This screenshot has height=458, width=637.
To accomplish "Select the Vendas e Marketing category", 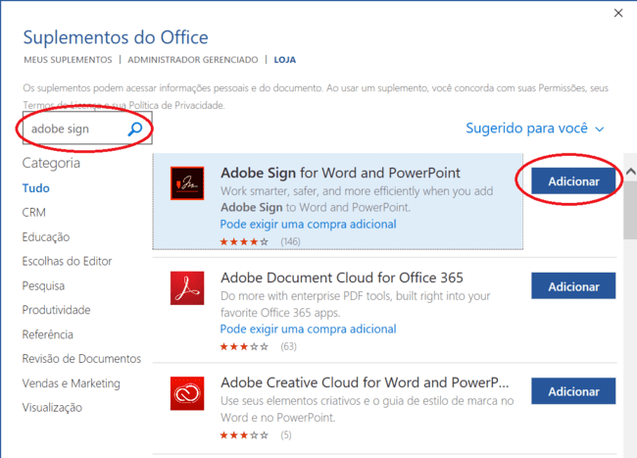I will [72, 383].
